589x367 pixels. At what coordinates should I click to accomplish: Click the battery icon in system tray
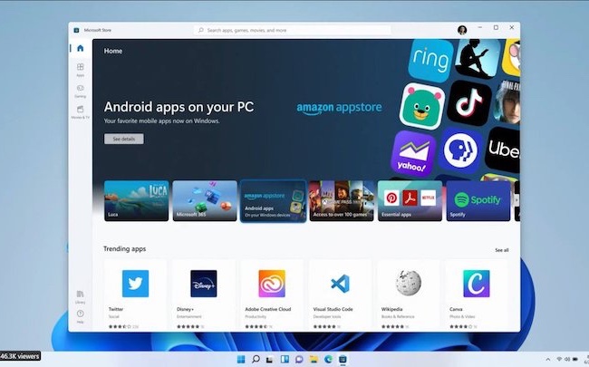point(575,359)
